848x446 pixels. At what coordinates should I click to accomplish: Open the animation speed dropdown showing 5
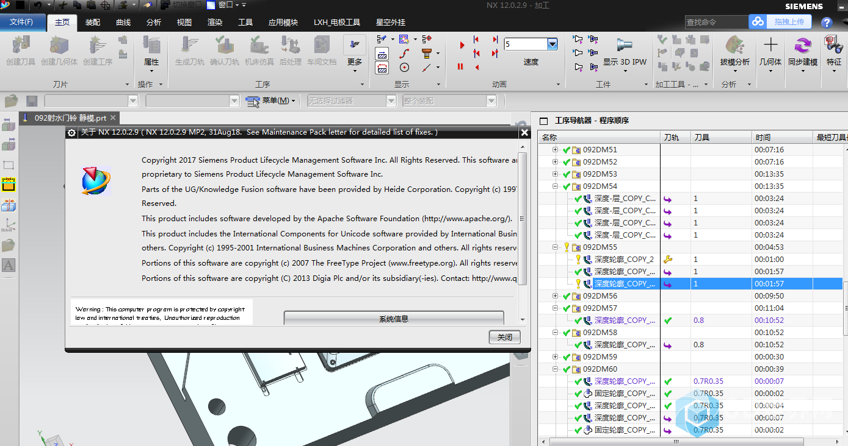point(553,44)
